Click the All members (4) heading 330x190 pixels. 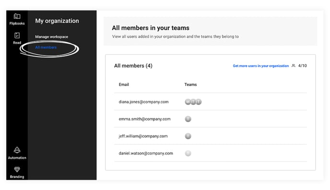coord(133,66)
